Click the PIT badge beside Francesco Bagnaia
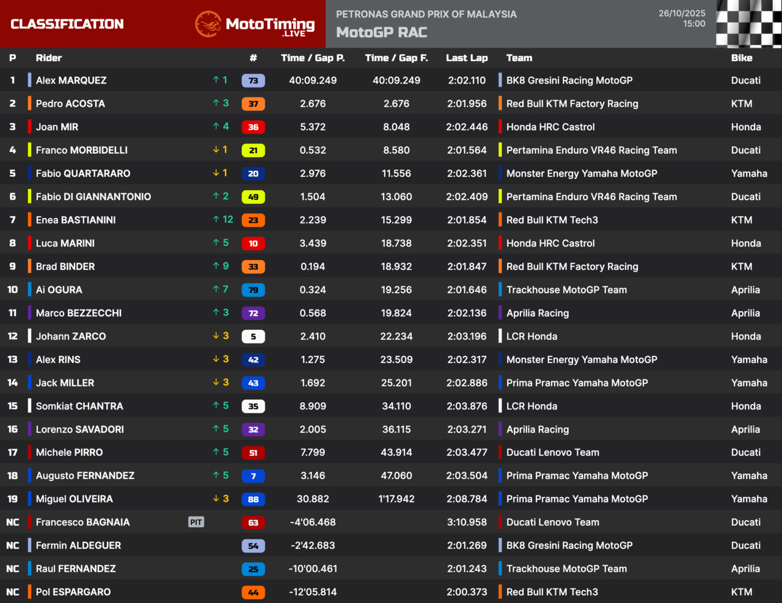Screen dimensions: 782x603 [x=196, y=522]
